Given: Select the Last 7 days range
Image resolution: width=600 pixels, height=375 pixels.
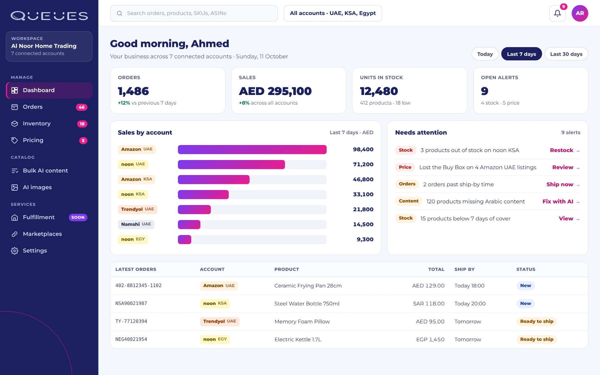Looking at the screenshot, I should pos(521,54).
